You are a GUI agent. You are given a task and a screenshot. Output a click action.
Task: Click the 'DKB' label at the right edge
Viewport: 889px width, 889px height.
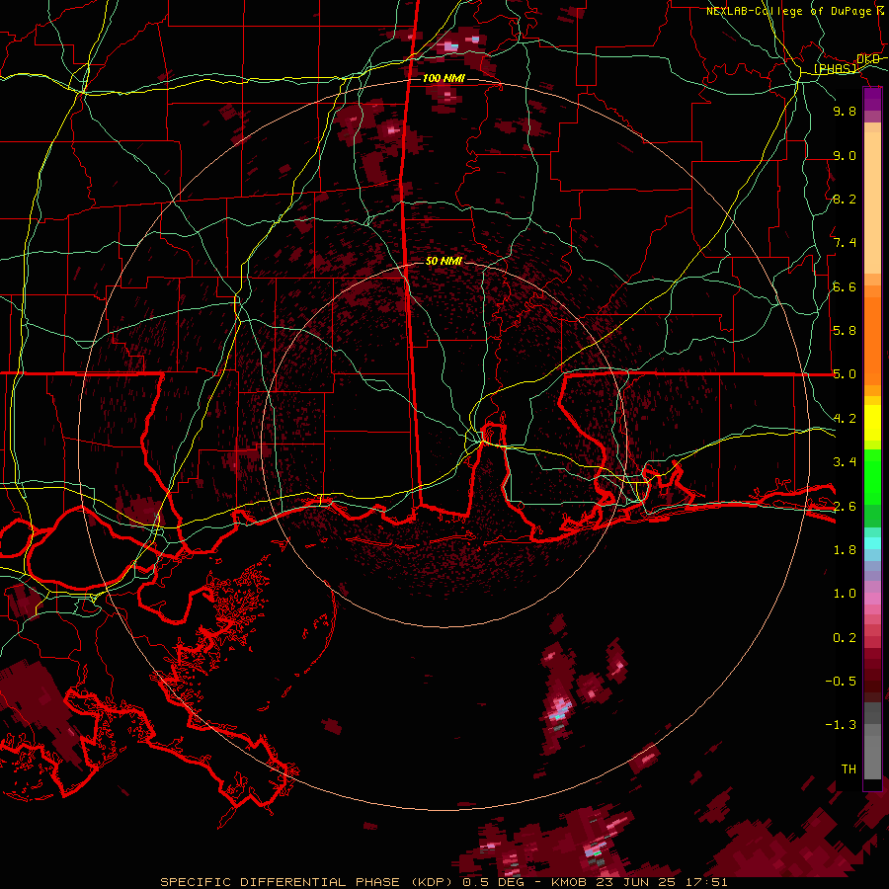(x=868, y=58)
